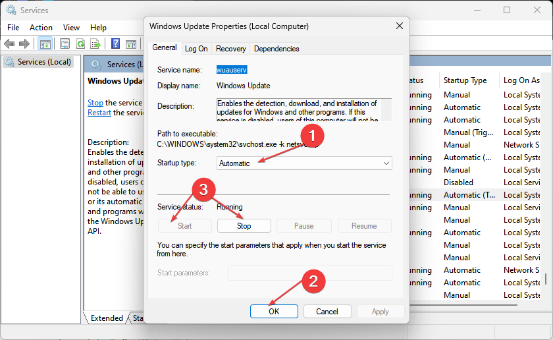The width and height of the screenshot is (553, 340).
Task: Switch to the Recovery tab
Action: pyautogui.click(x=230, y=49)
